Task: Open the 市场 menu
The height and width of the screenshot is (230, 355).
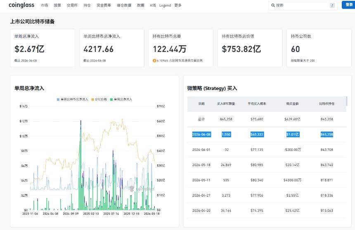Action: click(45, 5)
